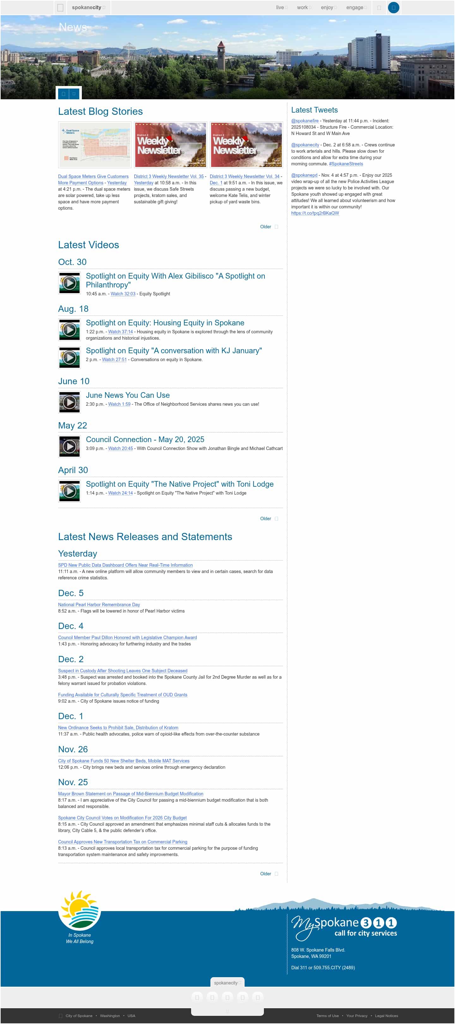Play The Native Project with Toni Lodge video
This screenshot has width=455, height=1024.
click(70, 491)
